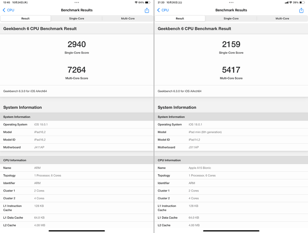This screenshot has height=233, width=308.
Task: Tap the share icon on the left Benchmark Results screen
Action: pos(147,11)
